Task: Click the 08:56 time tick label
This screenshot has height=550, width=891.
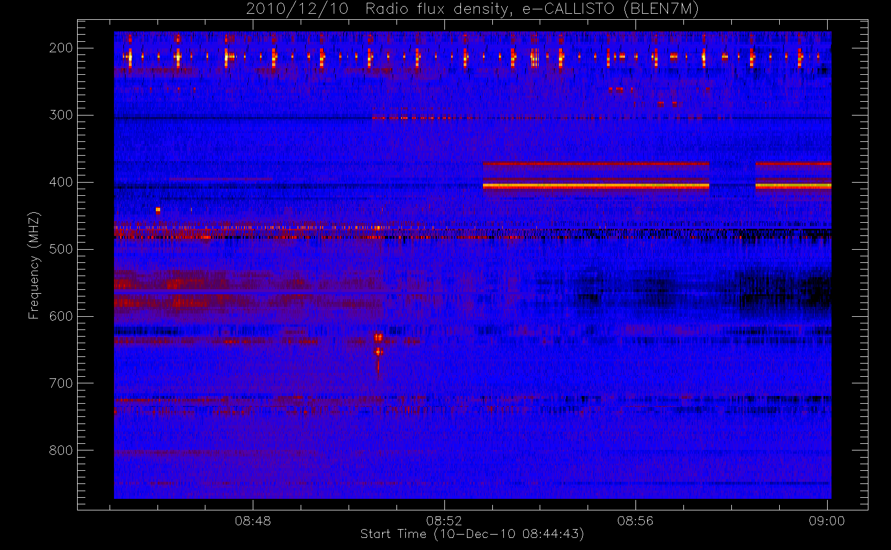Action: (635, 521)
